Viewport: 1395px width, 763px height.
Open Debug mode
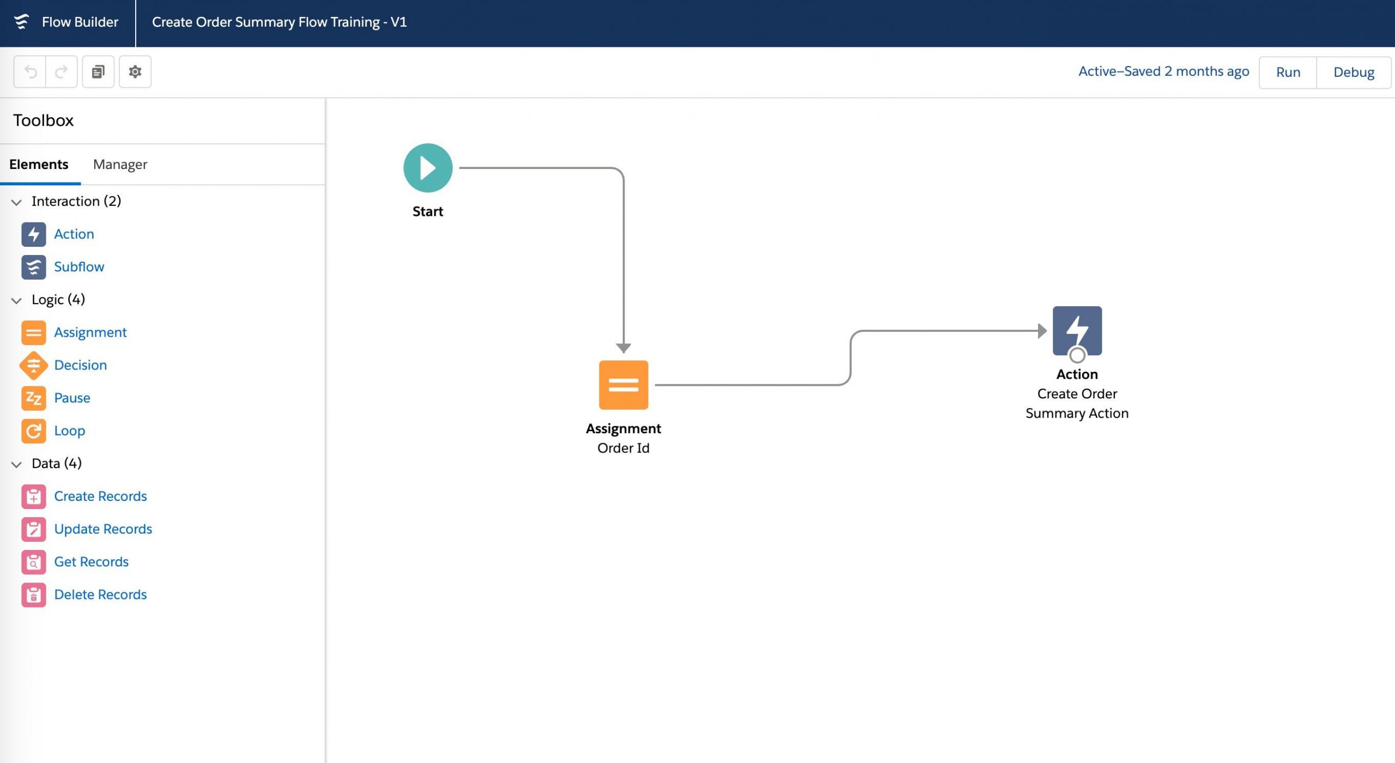tap(1354, 71)
